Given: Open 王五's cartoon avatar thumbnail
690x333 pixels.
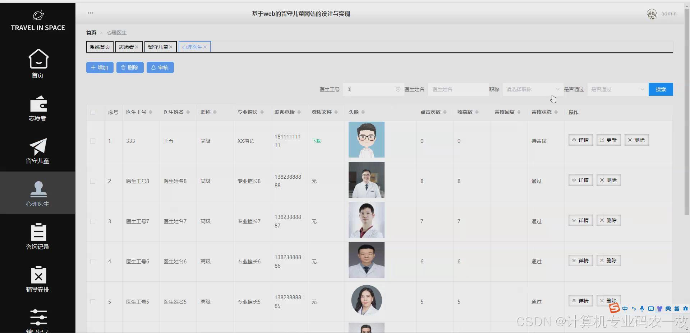Looking at the screenshot, I should click(367, 140).
